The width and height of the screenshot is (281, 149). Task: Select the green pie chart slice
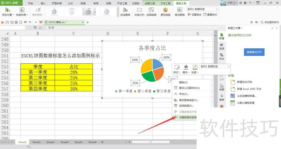point(149,76)
